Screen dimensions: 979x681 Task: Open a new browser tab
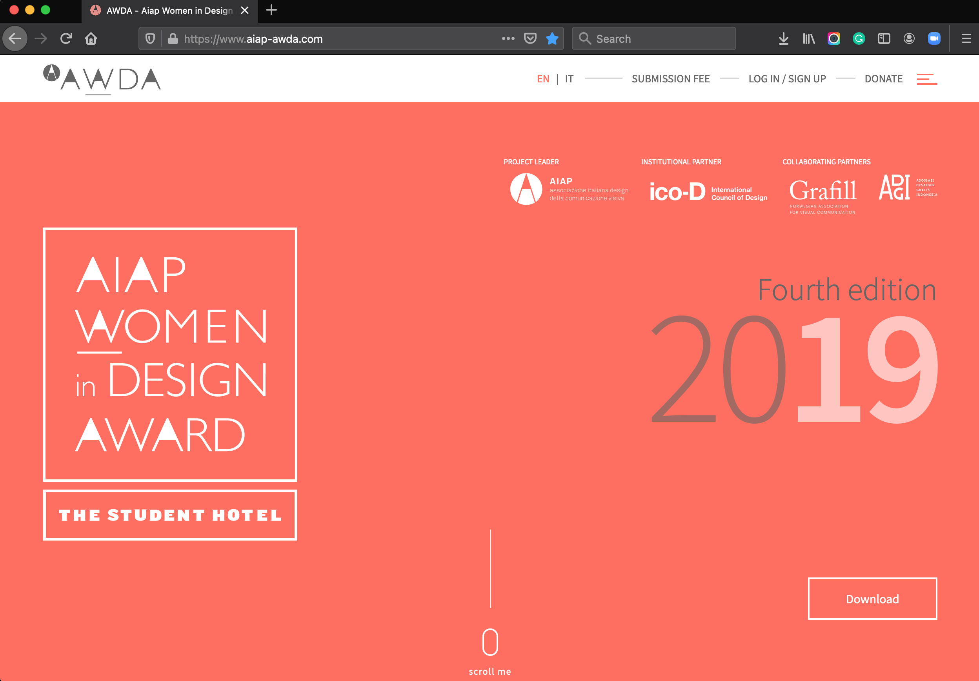click(x=271, y=10)
